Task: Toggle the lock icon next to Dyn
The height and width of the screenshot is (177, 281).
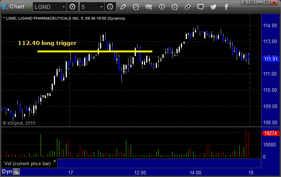Action: [x=16, y=172]
